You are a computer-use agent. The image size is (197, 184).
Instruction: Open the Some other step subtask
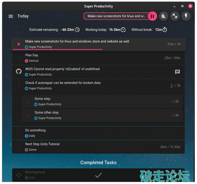click(x=102, y=115)
